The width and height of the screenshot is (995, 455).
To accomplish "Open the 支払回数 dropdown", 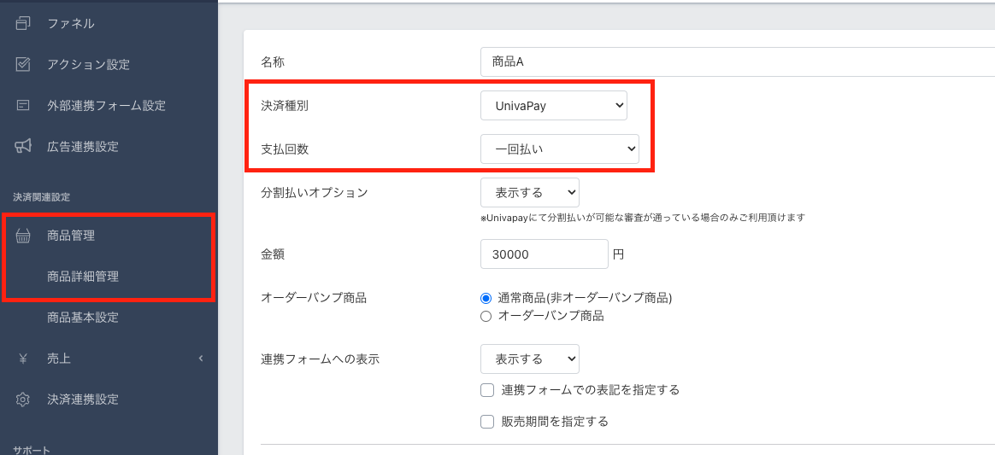I will coord(559,149).
